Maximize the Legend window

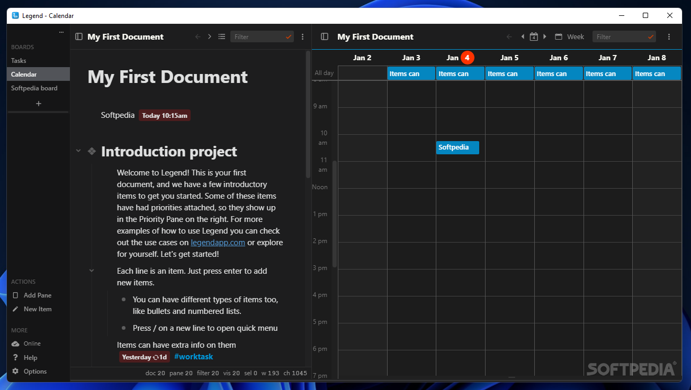point(645,15)
